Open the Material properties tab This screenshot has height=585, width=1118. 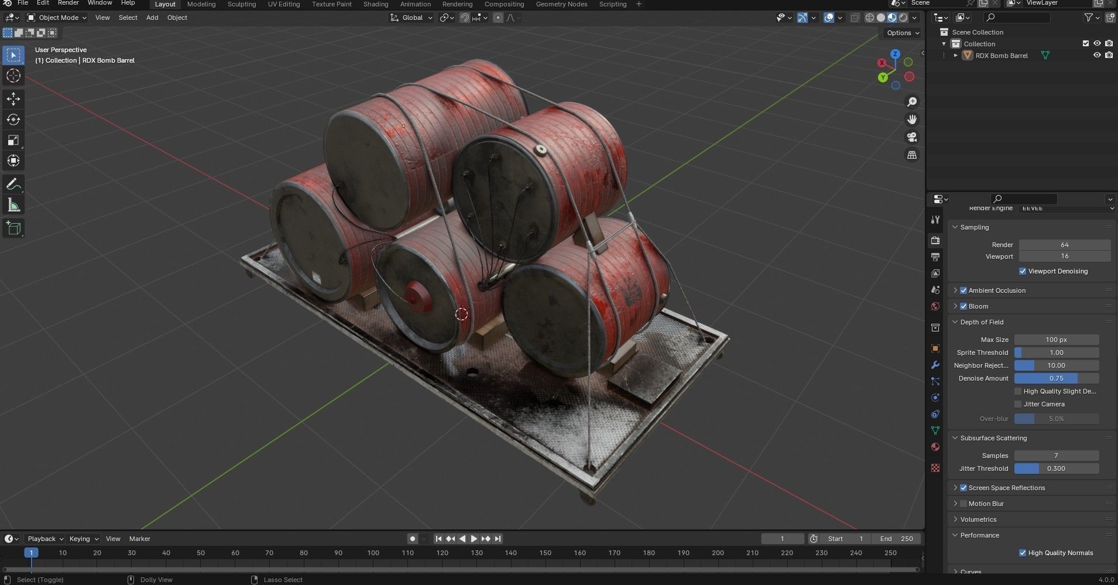coord(935,447)
